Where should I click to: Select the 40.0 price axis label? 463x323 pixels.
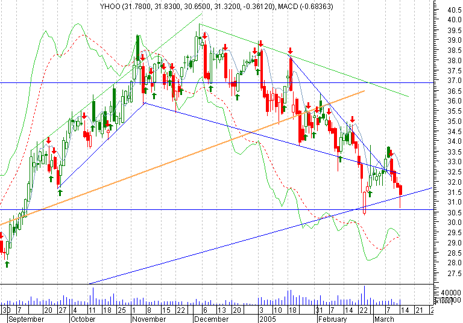[x=454, y=20]
